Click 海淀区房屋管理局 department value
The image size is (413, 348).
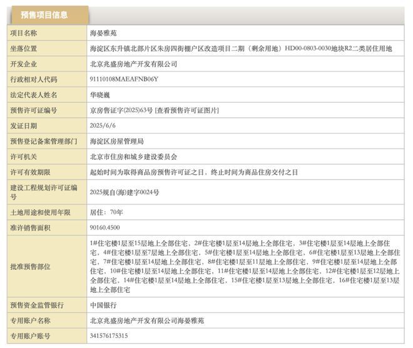click(117, 142)
